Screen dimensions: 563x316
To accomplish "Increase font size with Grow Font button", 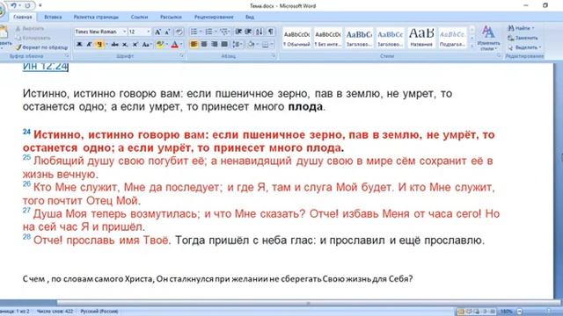I will coord(157,32).
